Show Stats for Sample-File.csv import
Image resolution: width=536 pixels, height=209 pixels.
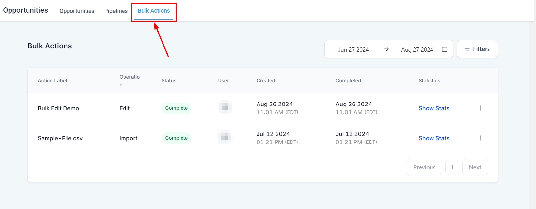434,138
